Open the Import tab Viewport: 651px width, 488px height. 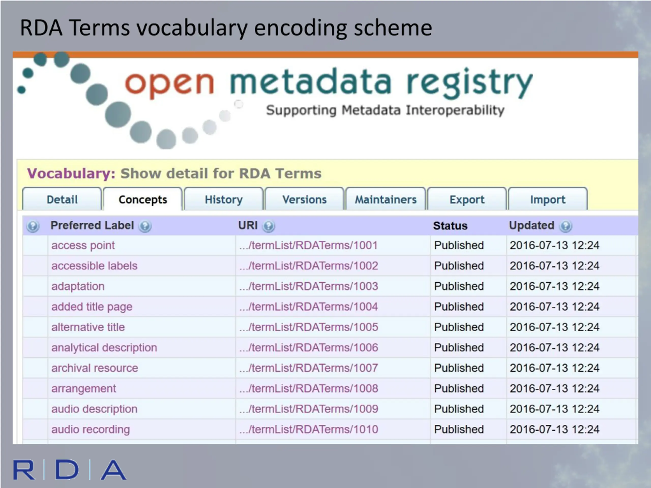click(x=548, y=199)
